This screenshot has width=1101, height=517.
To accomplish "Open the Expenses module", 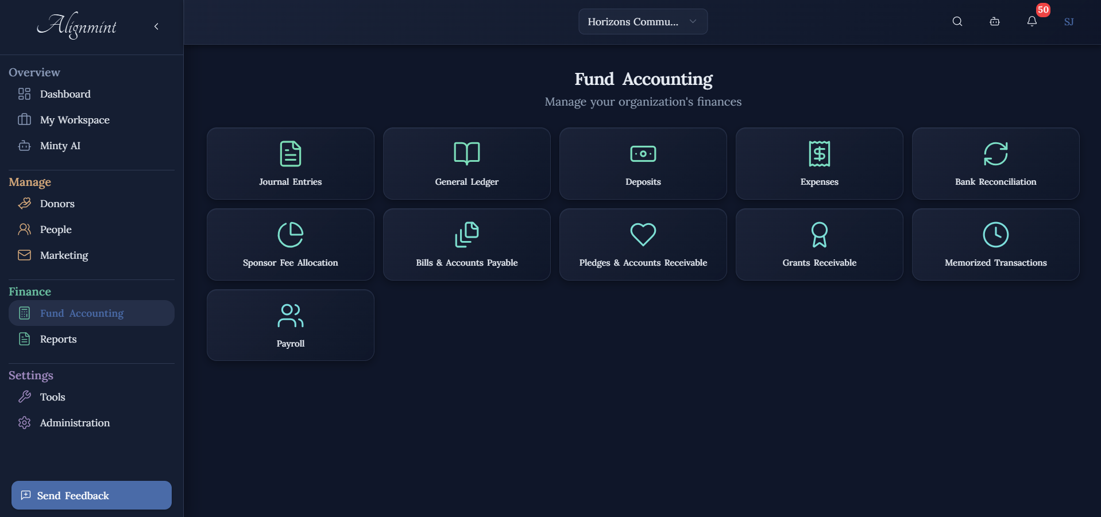I will click(x=819, y=164).
